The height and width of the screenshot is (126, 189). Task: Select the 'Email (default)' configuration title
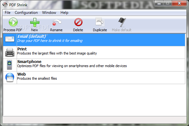32,36
